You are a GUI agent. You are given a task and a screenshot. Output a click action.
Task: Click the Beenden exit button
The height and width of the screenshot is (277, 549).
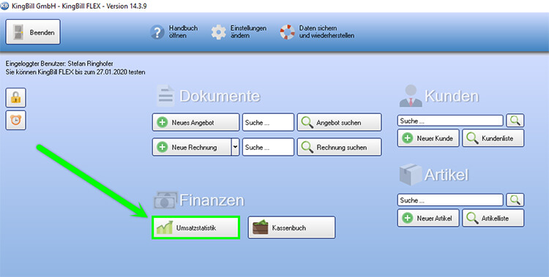click(33, 32)
